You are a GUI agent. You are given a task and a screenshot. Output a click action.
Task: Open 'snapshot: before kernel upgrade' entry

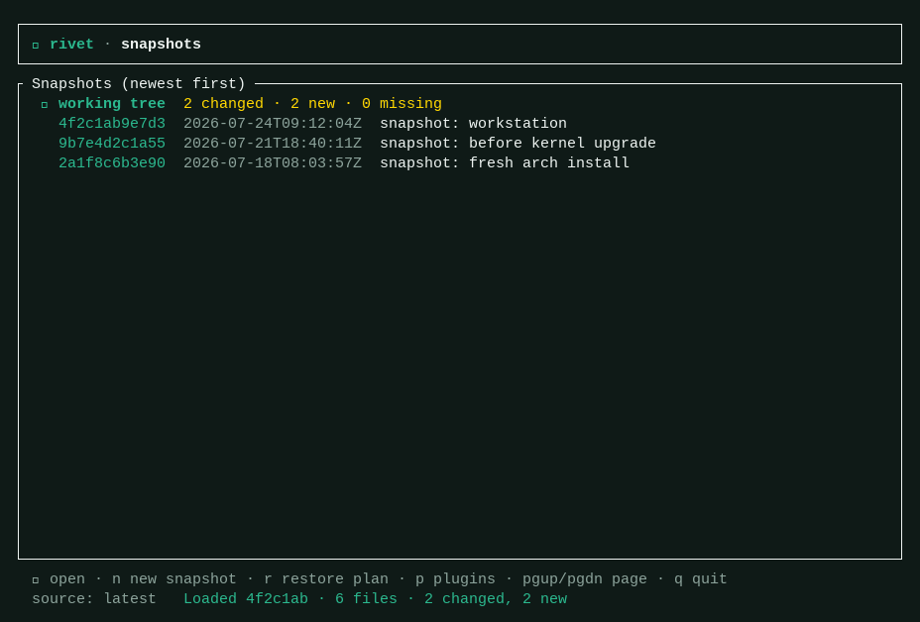click(x=517, y=144)
